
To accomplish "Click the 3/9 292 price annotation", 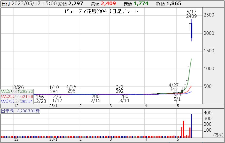I will (x=120, y=89).
